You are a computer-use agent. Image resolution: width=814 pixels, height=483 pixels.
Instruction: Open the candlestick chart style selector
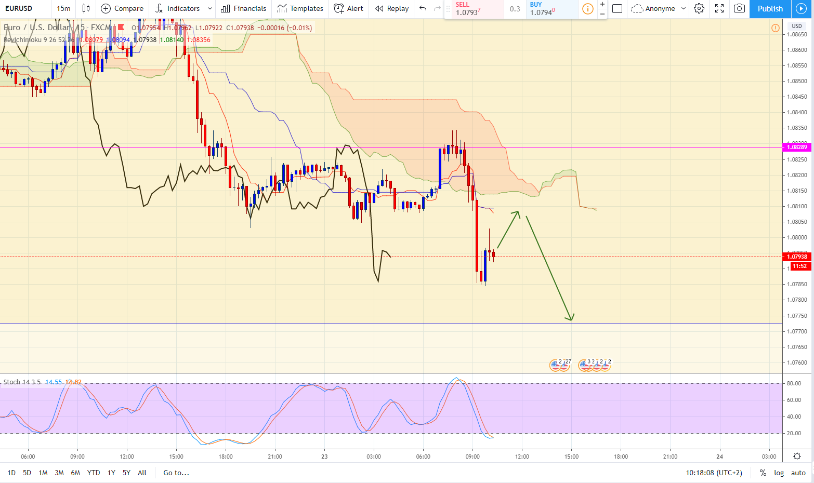(86, 8)
